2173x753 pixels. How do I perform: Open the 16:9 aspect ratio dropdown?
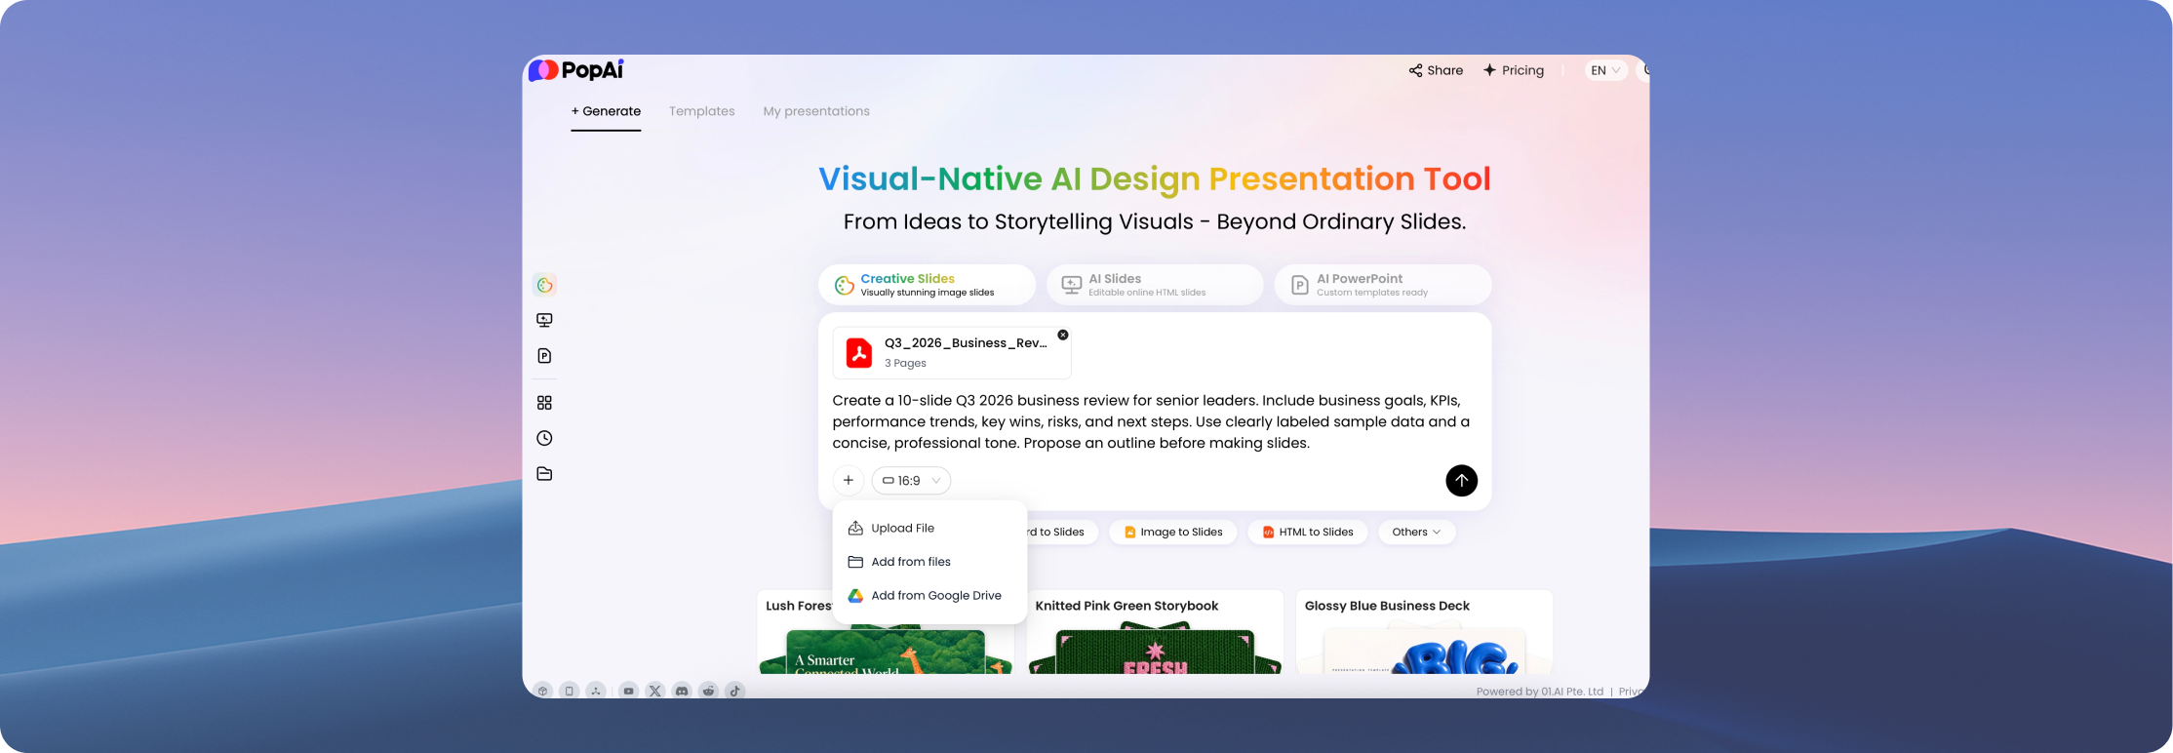pos(911,480)
